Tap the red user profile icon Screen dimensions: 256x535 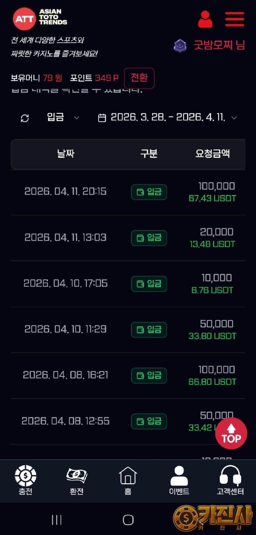(x=205, y=19)
